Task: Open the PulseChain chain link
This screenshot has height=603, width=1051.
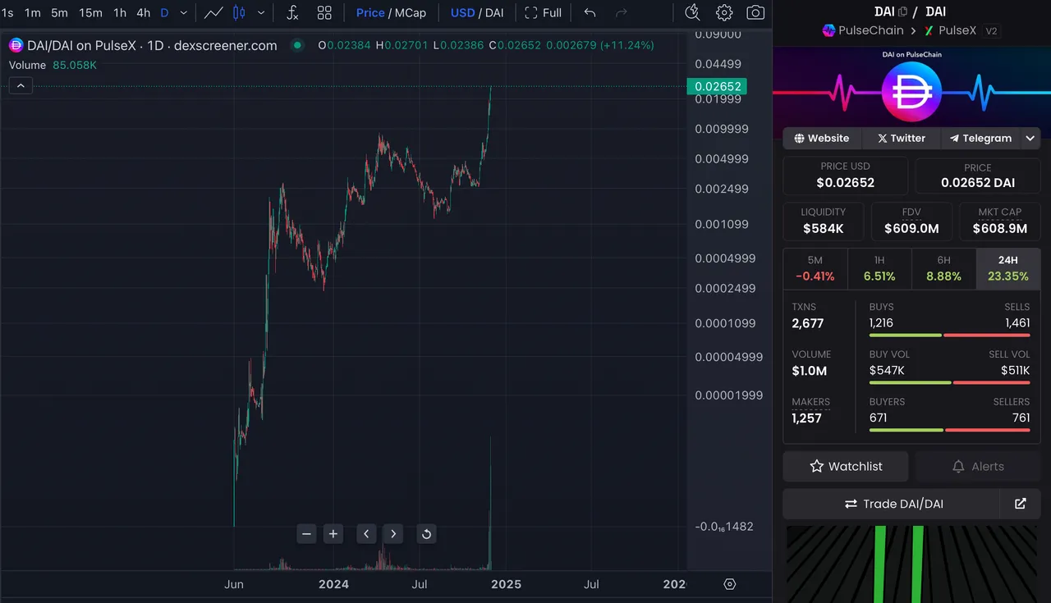Action: point(863,30)
